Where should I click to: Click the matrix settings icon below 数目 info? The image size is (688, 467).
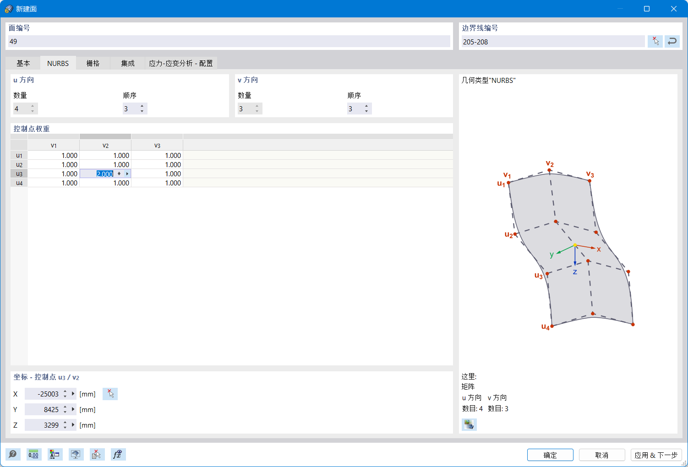(x=469, y=424)
